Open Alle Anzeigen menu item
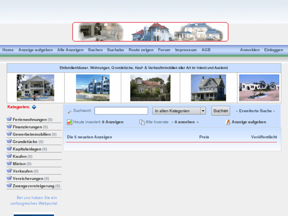Screen dimensions: 288x216 71,50
